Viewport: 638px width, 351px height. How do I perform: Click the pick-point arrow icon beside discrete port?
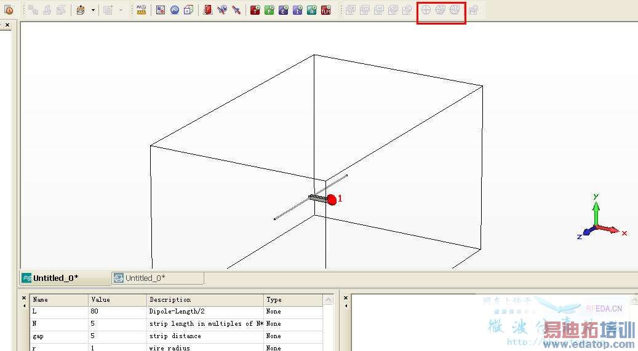tap(236, 10)
